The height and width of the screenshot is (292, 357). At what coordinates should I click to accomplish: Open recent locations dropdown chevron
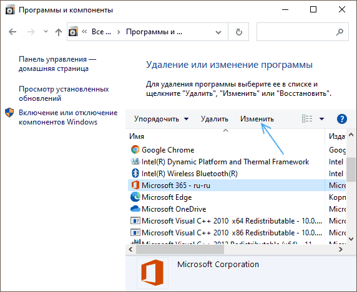pos(46,32)
